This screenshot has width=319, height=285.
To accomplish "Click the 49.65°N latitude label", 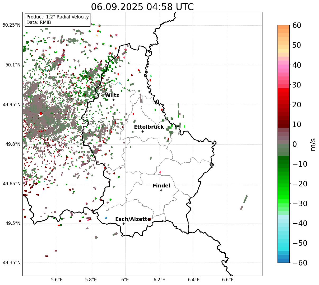I will 11,184.
